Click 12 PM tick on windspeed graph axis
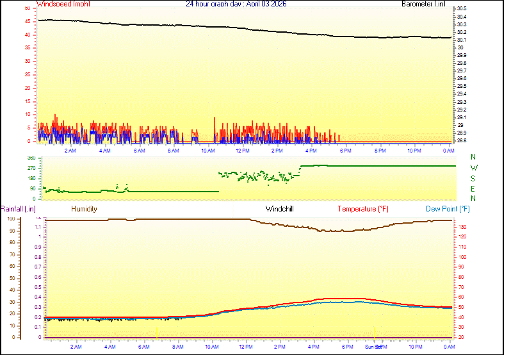 point(243,151)
